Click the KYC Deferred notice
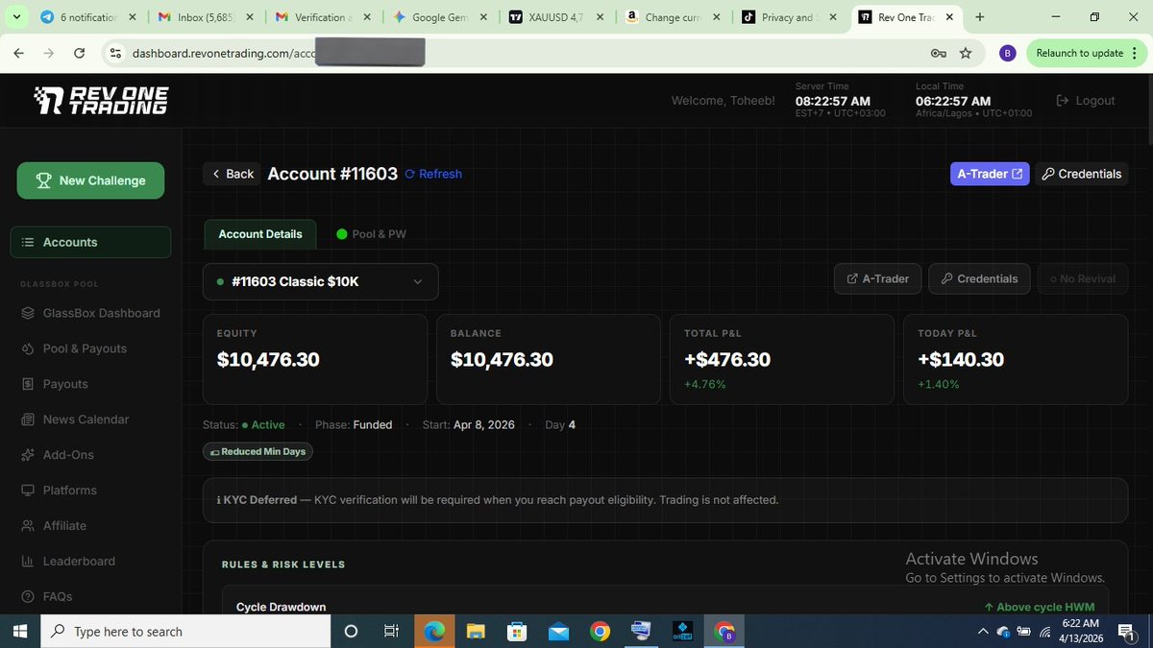Screen dimensions: 1153x648 665,500
